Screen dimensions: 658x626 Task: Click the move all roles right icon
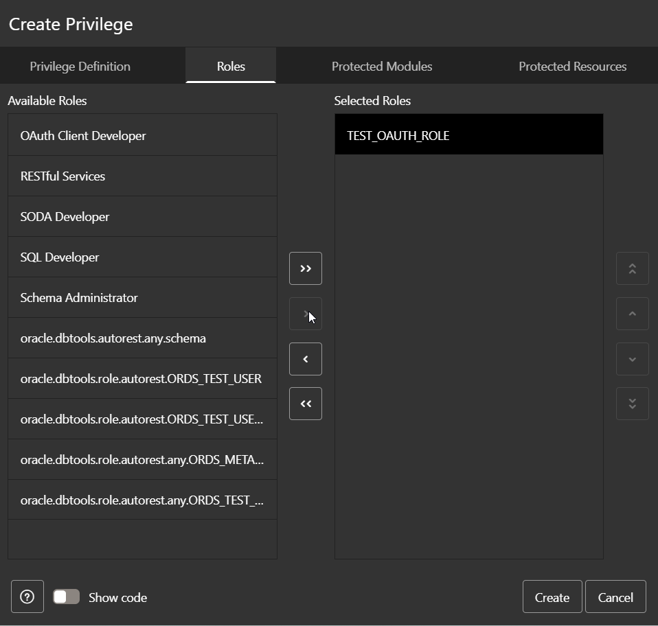[x=305, y=268]
